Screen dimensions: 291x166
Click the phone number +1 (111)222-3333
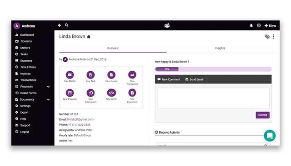coord(79,125)
